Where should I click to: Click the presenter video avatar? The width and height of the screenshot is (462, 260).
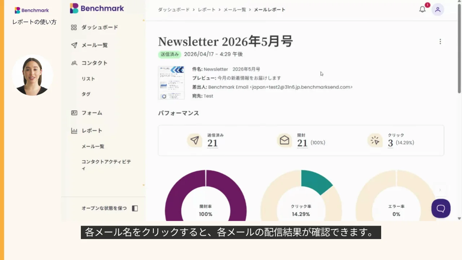point(32,75)
